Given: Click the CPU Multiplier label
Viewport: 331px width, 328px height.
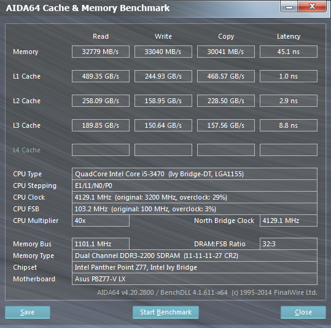Looking at the screenshot, I should [x=36, y=221].
